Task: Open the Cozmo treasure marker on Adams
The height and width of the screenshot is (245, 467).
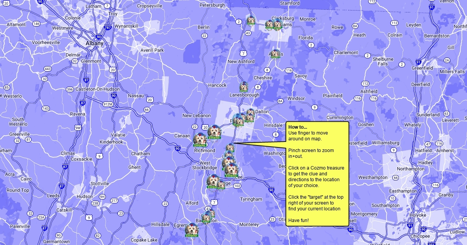Action: coord(276,54)
